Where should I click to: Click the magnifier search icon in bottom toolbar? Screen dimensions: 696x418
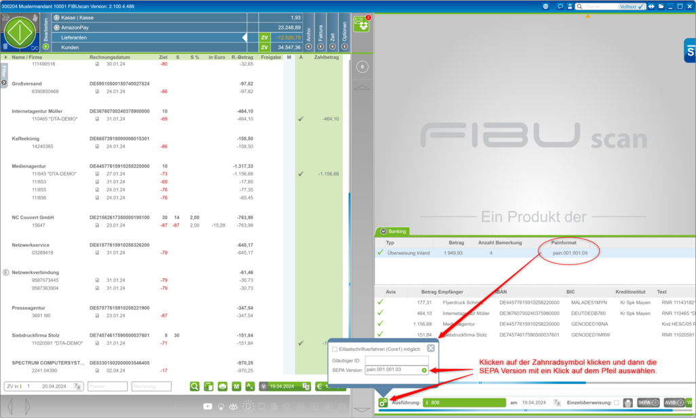click(x=195, y=386)
